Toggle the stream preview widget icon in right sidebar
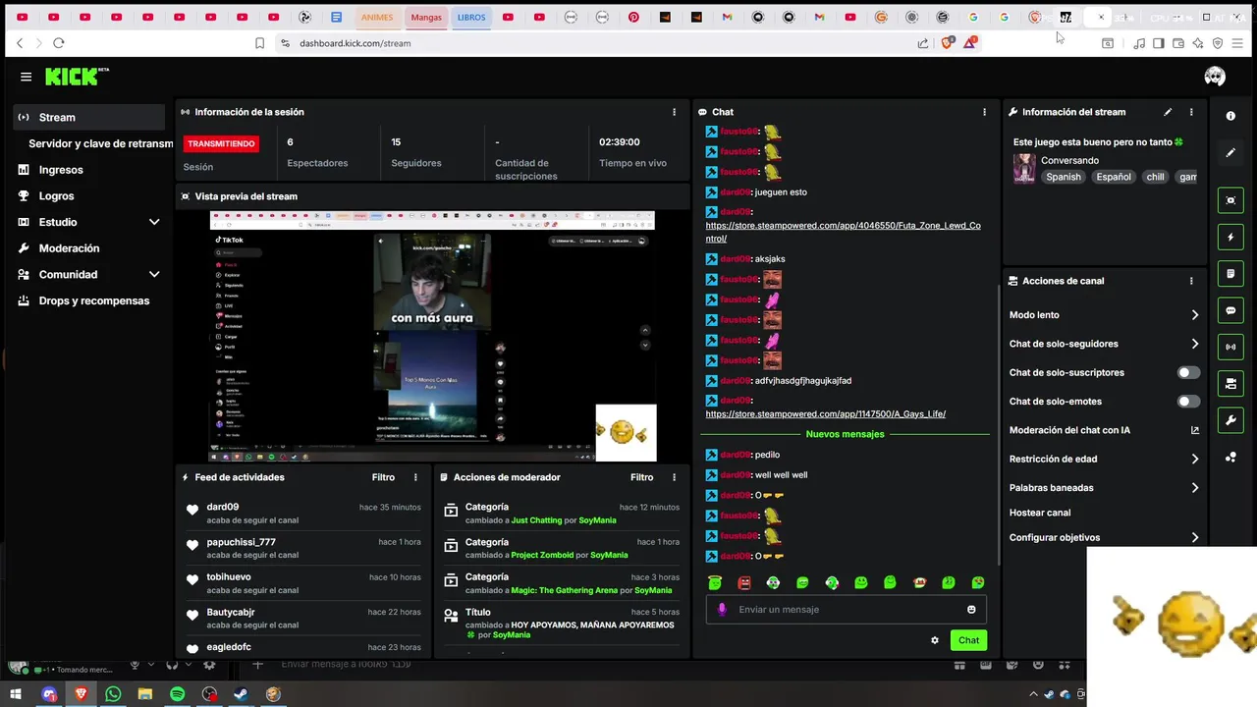1257x707 pixels. click(1230, 200)
